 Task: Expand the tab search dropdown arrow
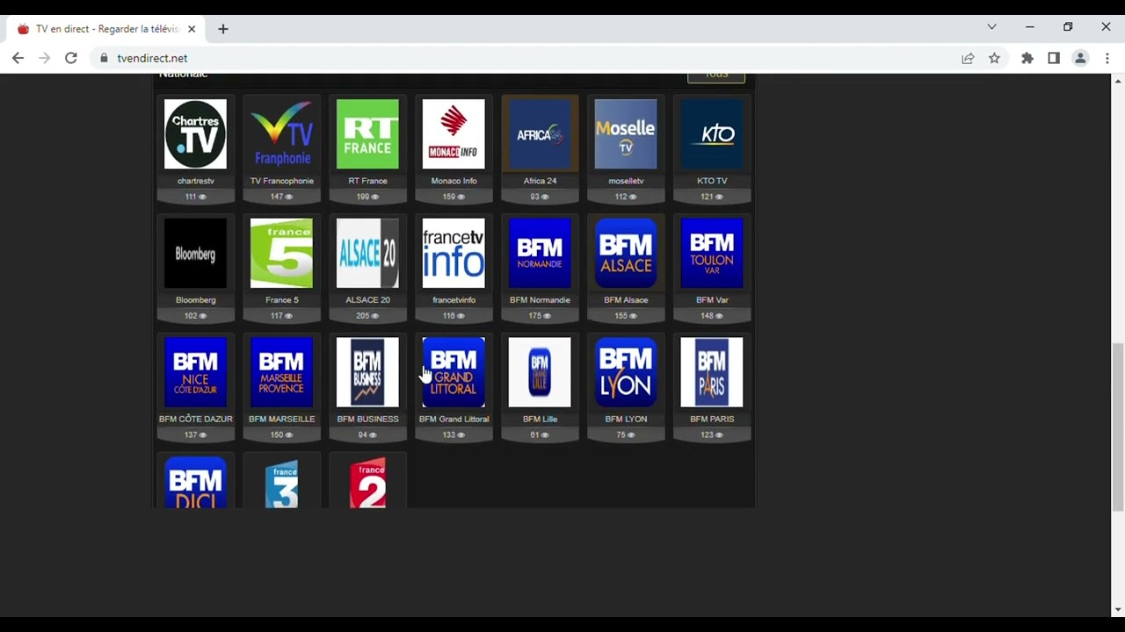[991, 27]
